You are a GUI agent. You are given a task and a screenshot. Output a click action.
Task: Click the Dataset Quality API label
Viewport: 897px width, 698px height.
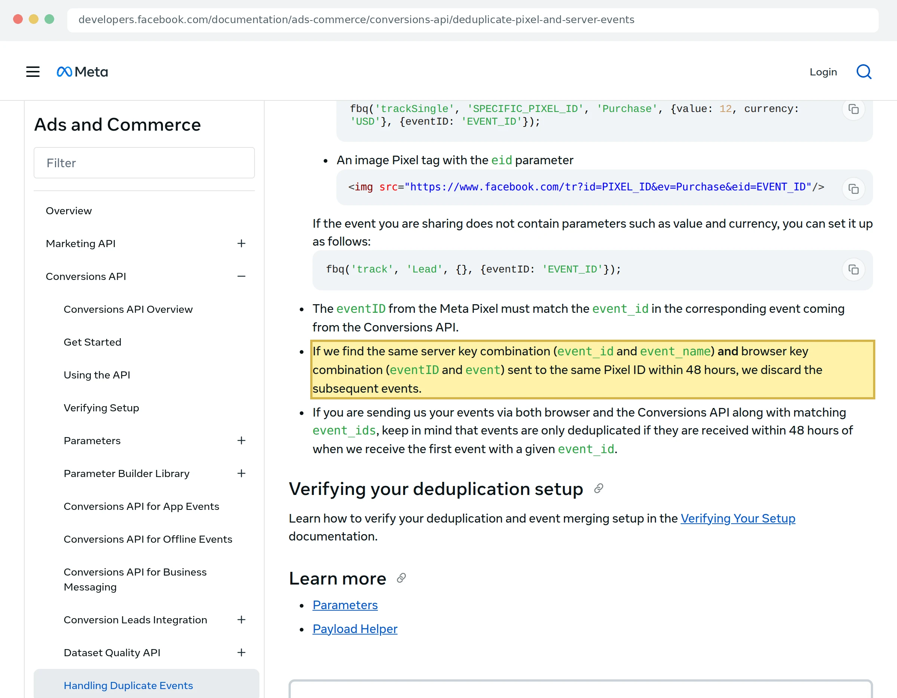(x=112, y=652)
